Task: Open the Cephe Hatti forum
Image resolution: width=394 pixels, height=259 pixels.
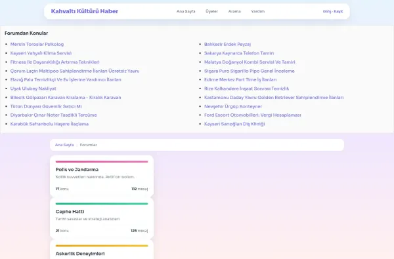Action: 70,212
